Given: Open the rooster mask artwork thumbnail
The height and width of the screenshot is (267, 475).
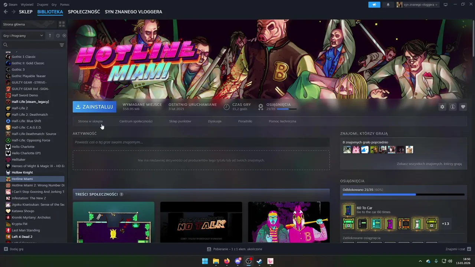Looking at the screenshot, I should 289,222.
